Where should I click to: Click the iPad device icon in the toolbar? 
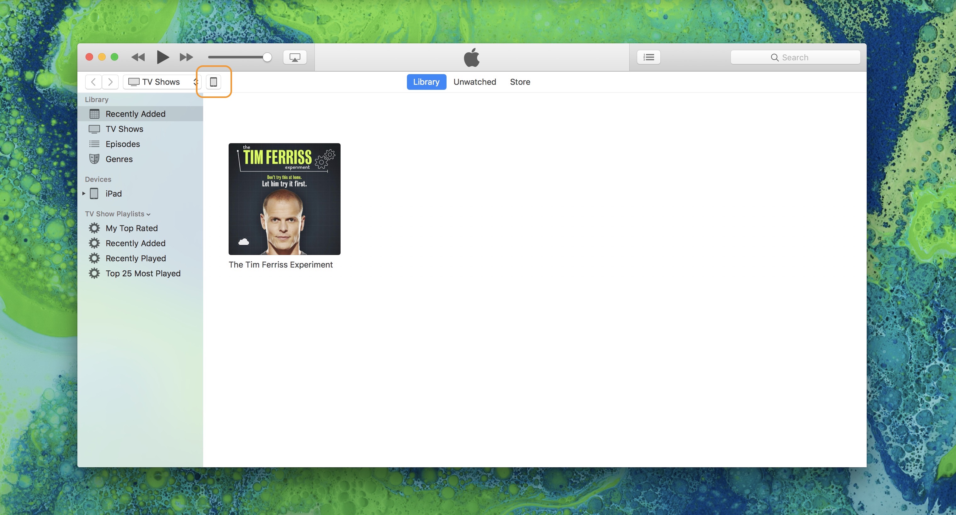[x=214, y=82]
